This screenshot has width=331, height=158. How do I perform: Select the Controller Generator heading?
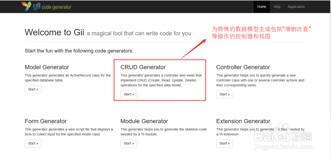point(243,67)
